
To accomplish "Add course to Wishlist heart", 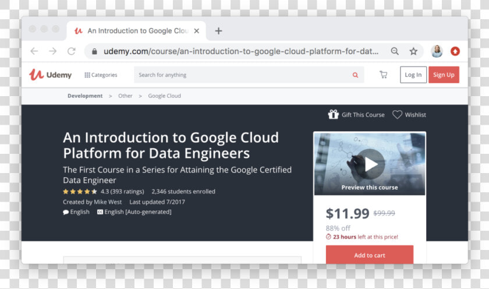I will 409,115.
